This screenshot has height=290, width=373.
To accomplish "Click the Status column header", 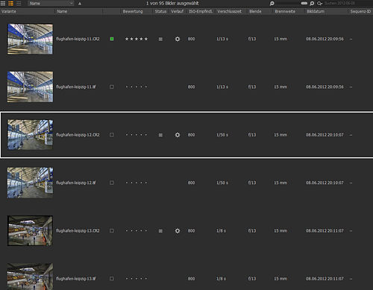I will point(160,11).
